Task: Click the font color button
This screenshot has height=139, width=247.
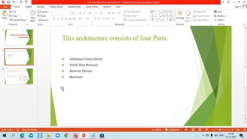Action: click(88, 19)
